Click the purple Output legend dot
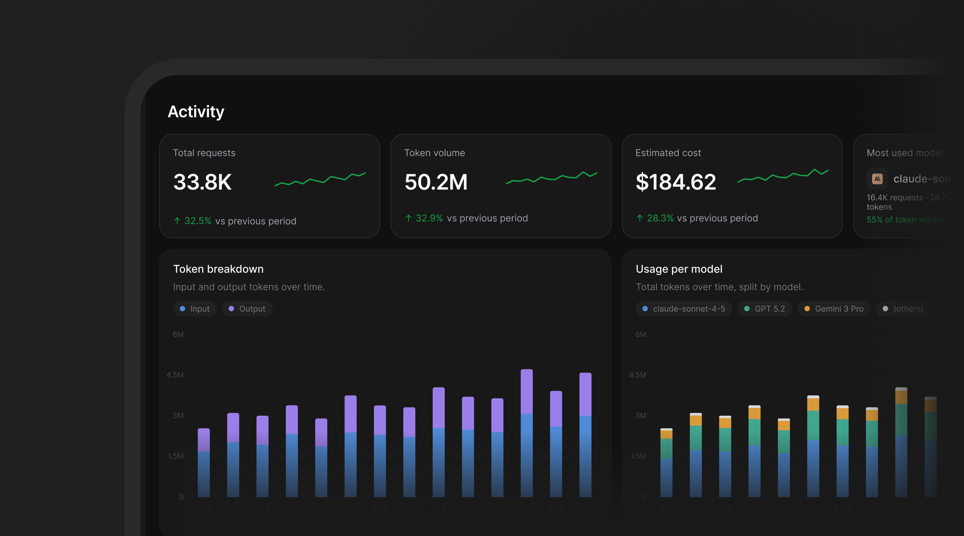 point(231,309)
